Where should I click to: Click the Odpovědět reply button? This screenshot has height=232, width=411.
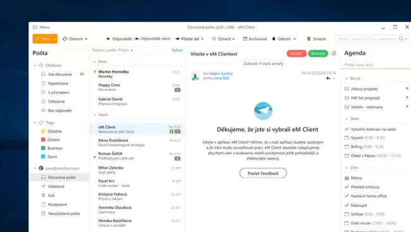point(120,39)
